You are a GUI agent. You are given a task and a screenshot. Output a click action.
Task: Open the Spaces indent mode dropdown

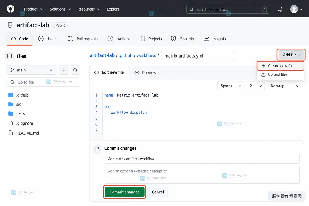pyautogui.click(x=231, y=86)
